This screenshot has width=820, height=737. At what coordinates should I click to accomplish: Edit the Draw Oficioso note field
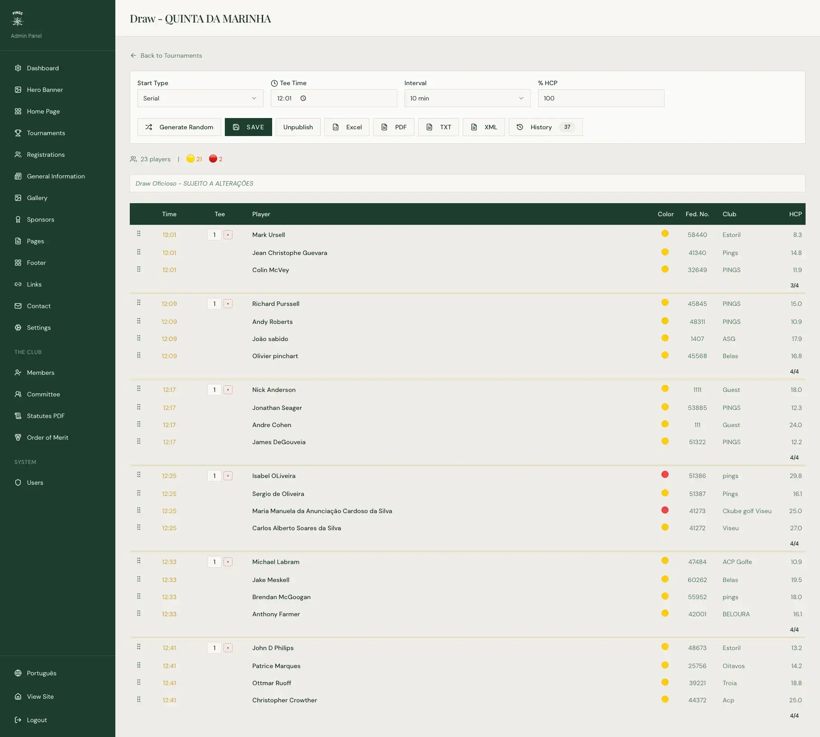[x=467, y=183]
